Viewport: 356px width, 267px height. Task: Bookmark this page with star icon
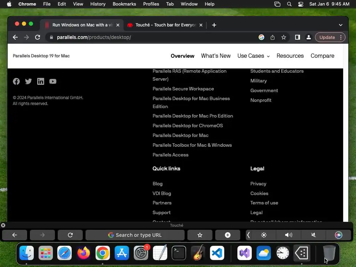[284, 37]
